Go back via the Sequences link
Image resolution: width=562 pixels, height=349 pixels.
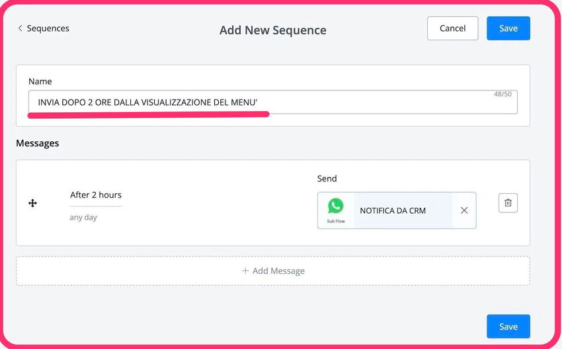tap(48, 28)
